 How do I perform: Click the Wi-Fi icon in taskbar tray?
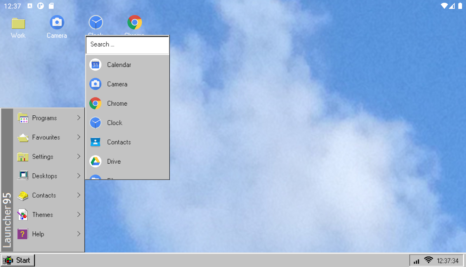click(429, 260)
